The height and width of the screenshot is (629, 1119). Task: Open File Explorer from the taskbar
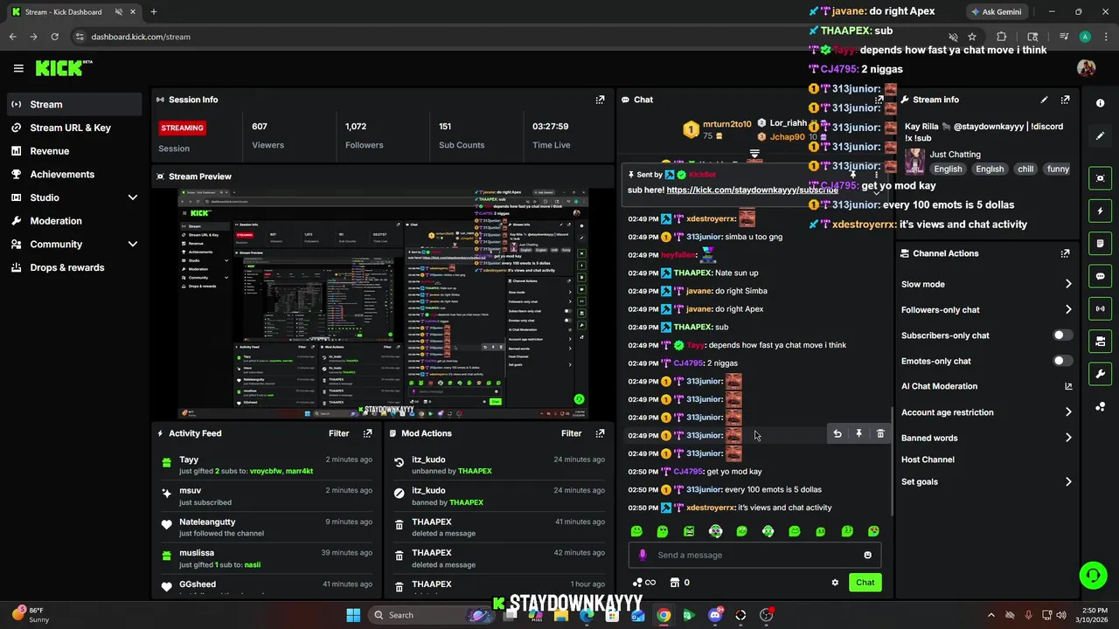[x=561, y=615]
